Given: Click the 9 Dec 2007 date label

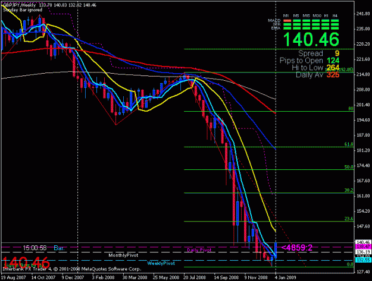Looking at the screenshot, I should 73,277.
